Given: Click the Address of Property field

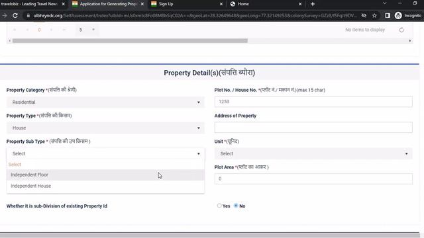Looking at the screenshot, I should (x=313, y=128).
